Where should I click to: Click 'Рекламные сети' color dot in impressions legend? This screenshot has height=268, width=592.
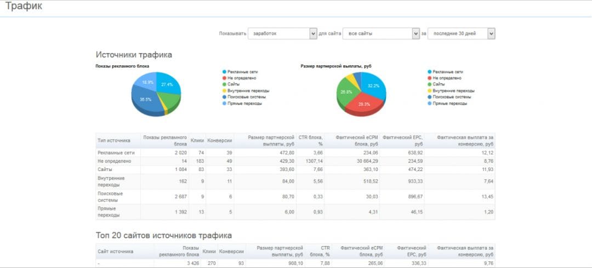224,72
